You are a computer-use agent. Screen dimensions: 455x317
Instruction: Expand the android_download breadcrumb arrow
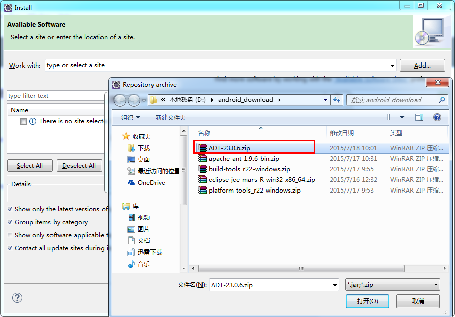[x=280, y=100]
